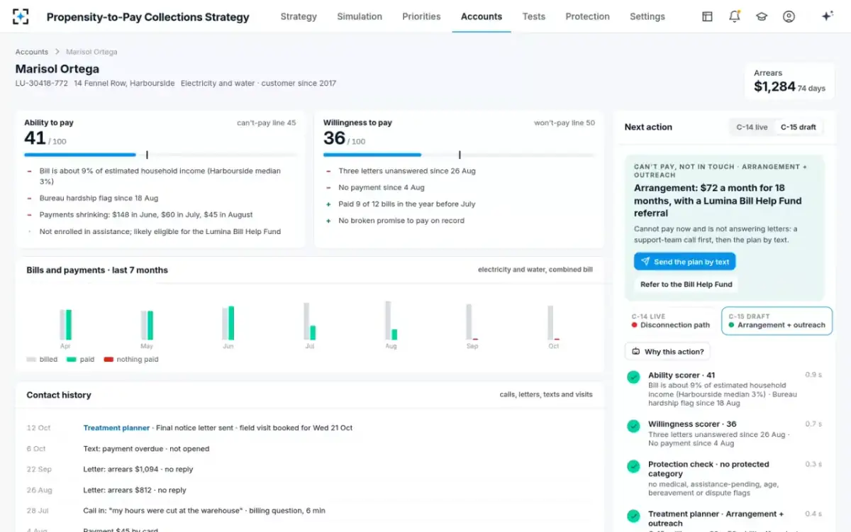
Task: Click 'No broken promise to pay on record'
Action: (401, 221)
